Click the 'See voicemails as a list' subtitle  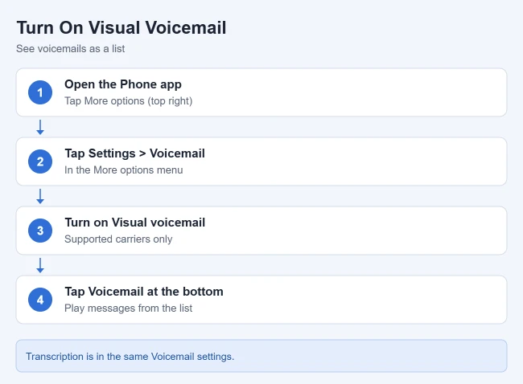pos(70,49)
